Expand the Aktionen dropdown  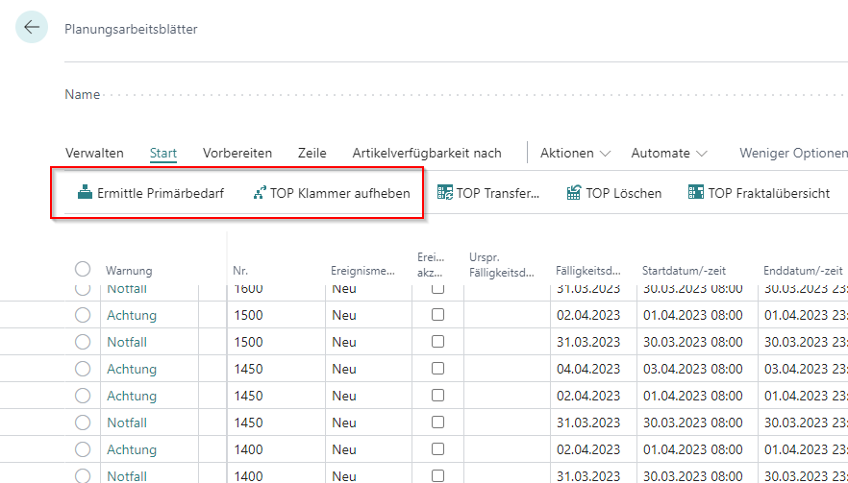[575, 153]
